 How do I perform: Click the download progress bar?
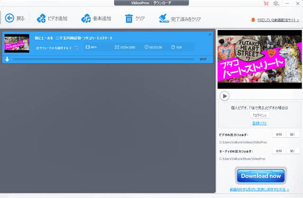click(103, 59)
